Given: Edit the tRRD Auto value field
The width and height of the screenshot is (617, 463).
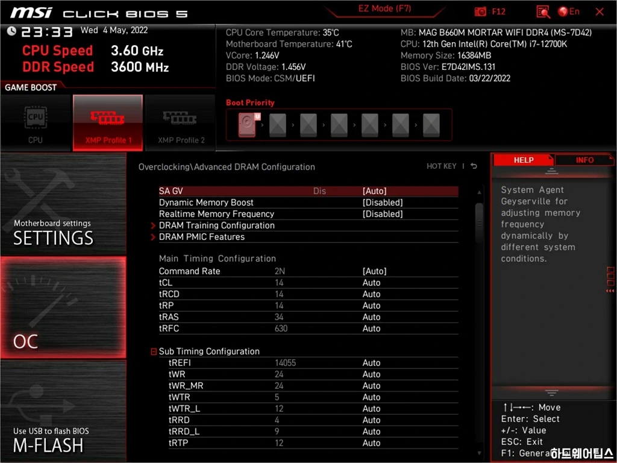Looking at the screenshot, I should (371, 420).
